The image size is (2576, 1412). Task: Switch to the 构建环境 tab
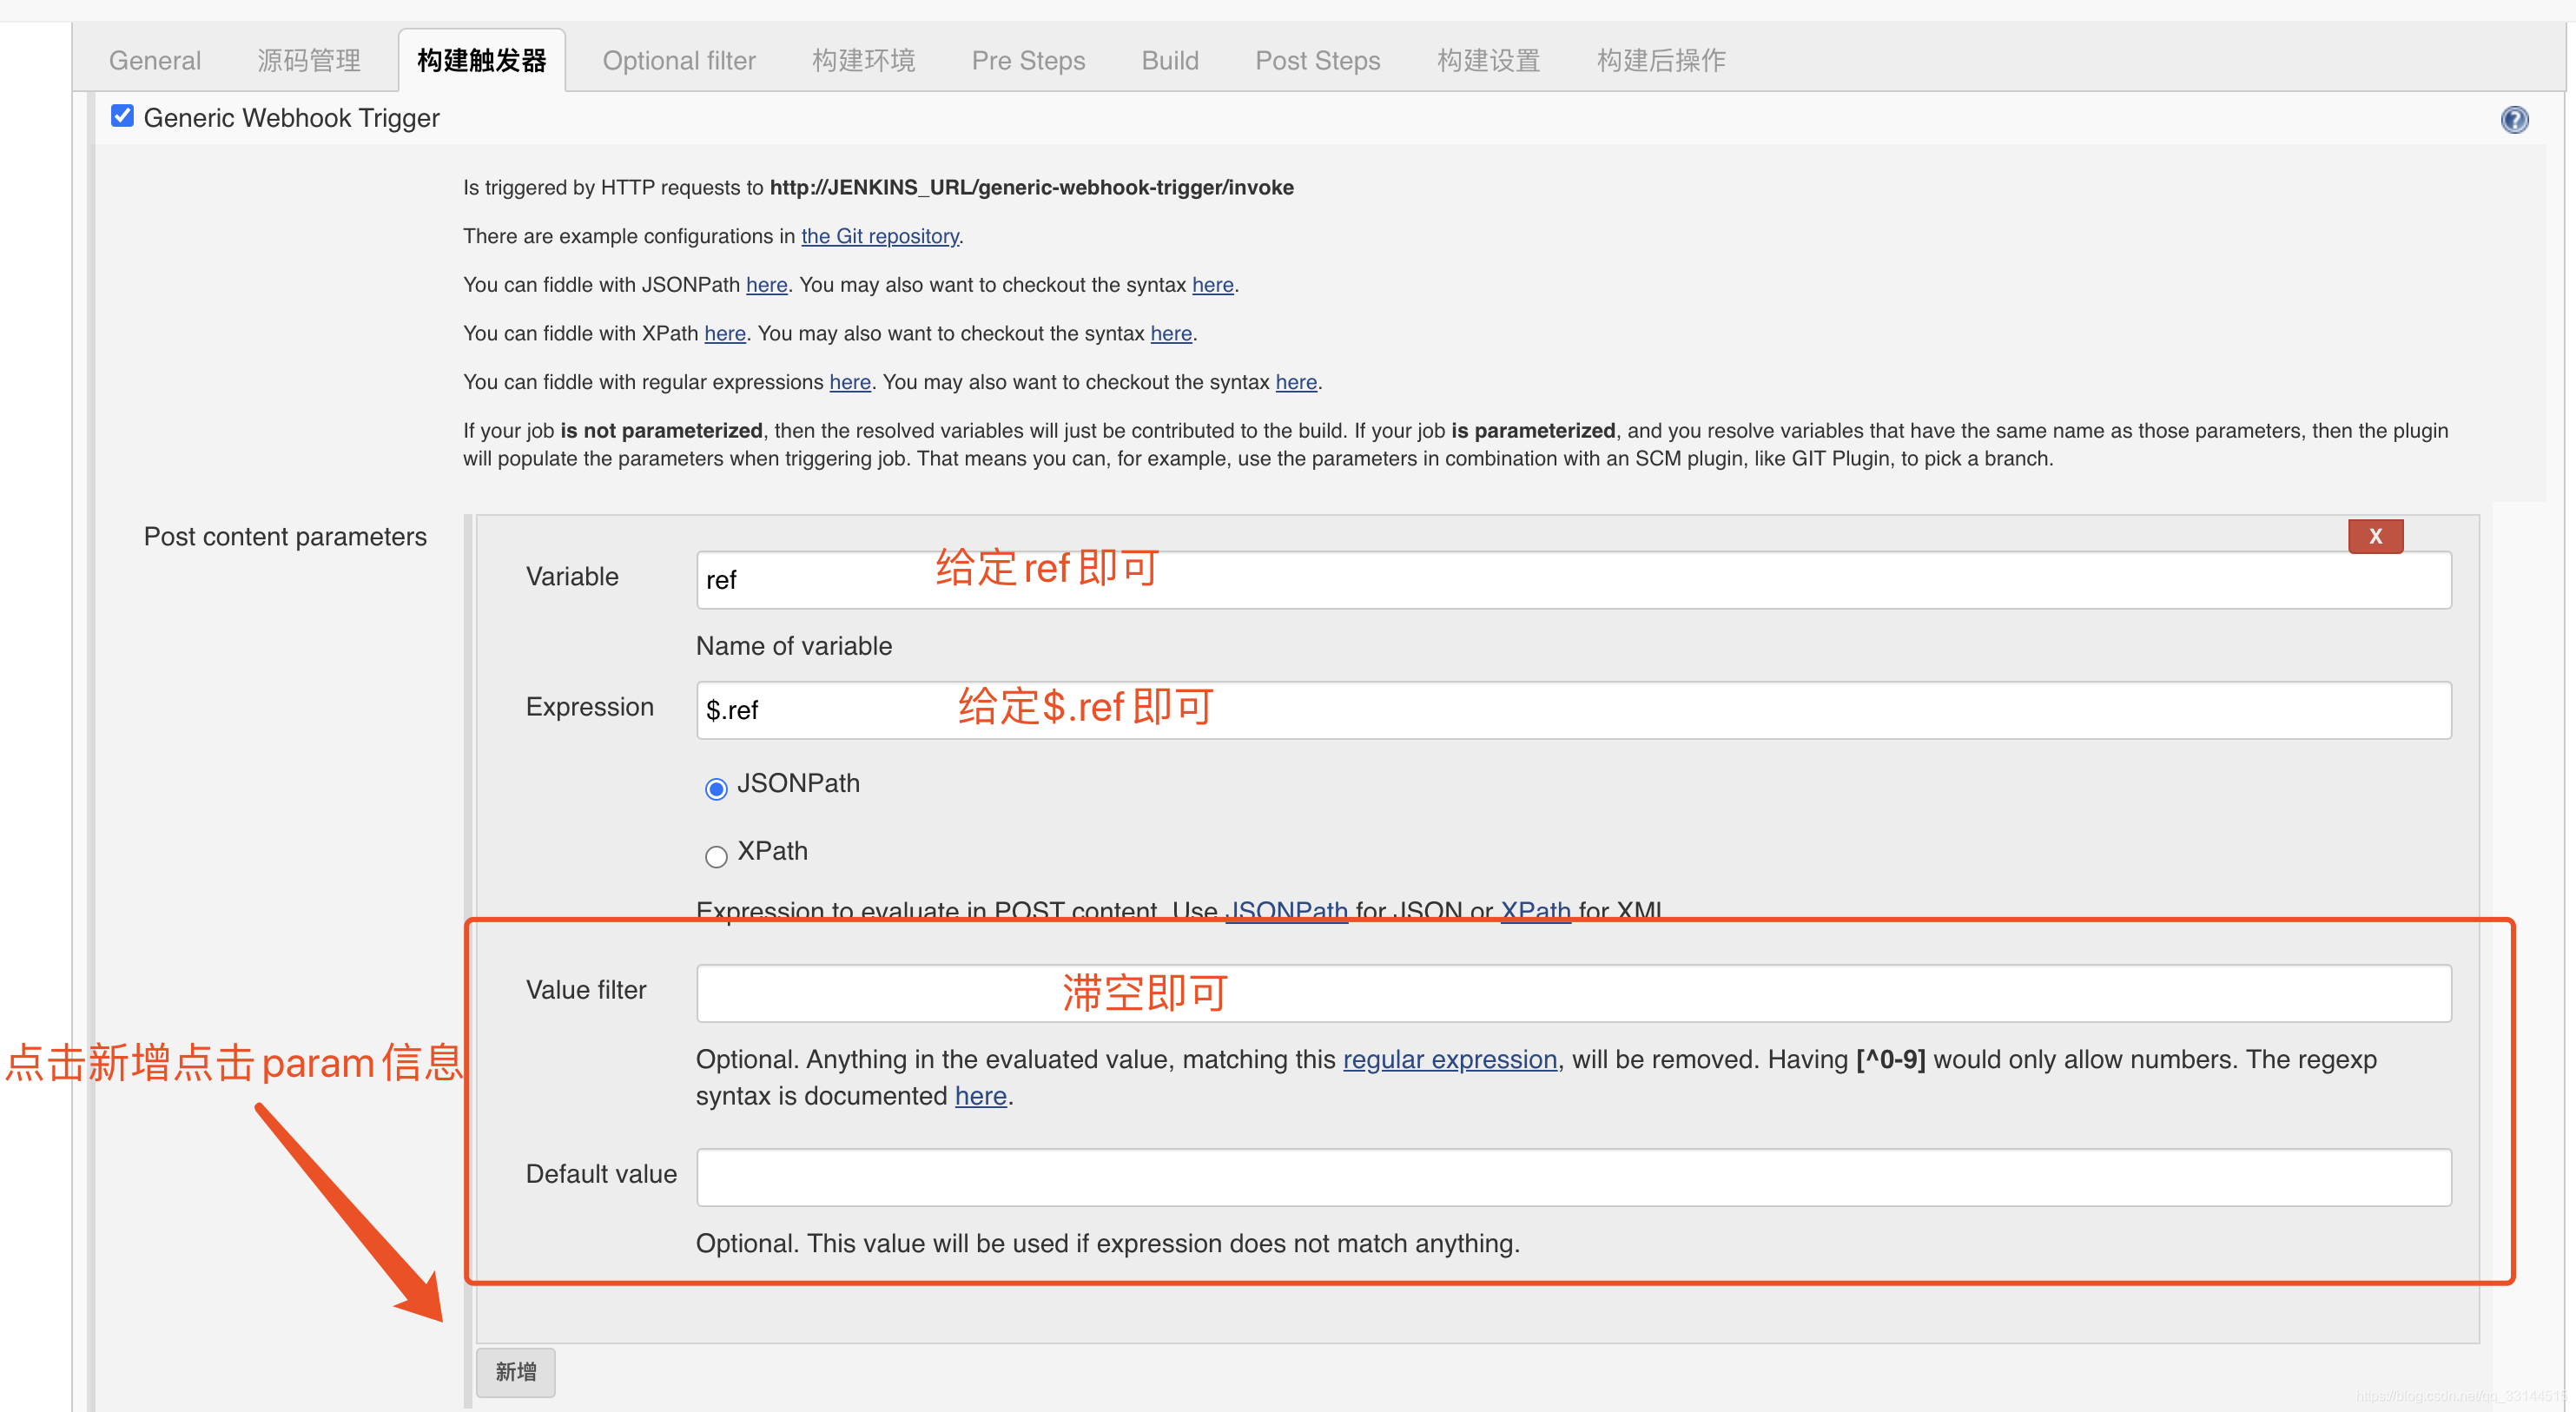863,60
